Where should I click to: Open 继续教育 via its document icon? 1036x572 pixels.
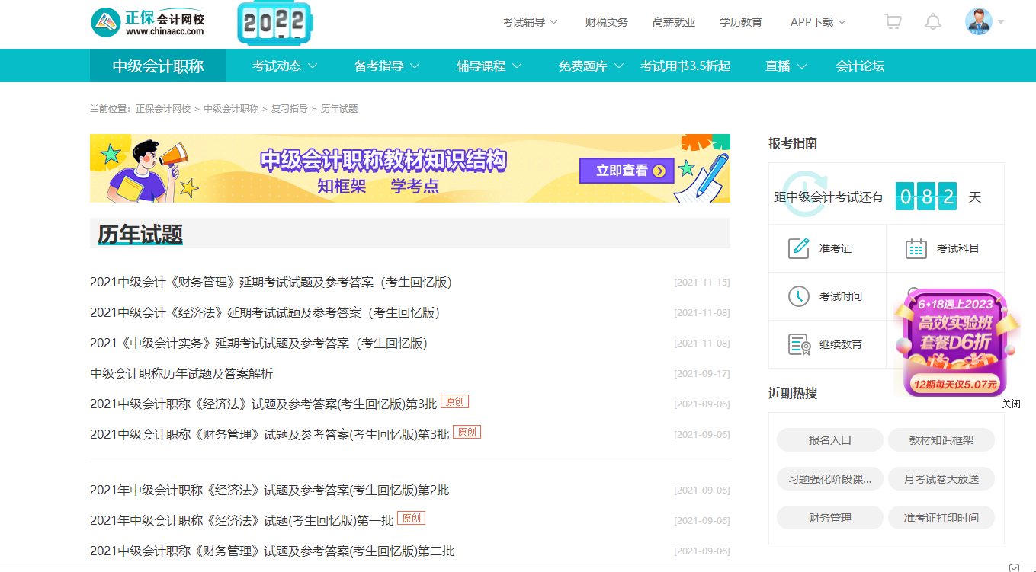pos(798,344)
